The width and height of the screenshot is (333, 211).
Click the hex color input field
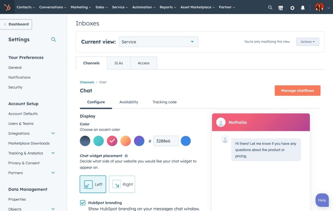(166, 141)
